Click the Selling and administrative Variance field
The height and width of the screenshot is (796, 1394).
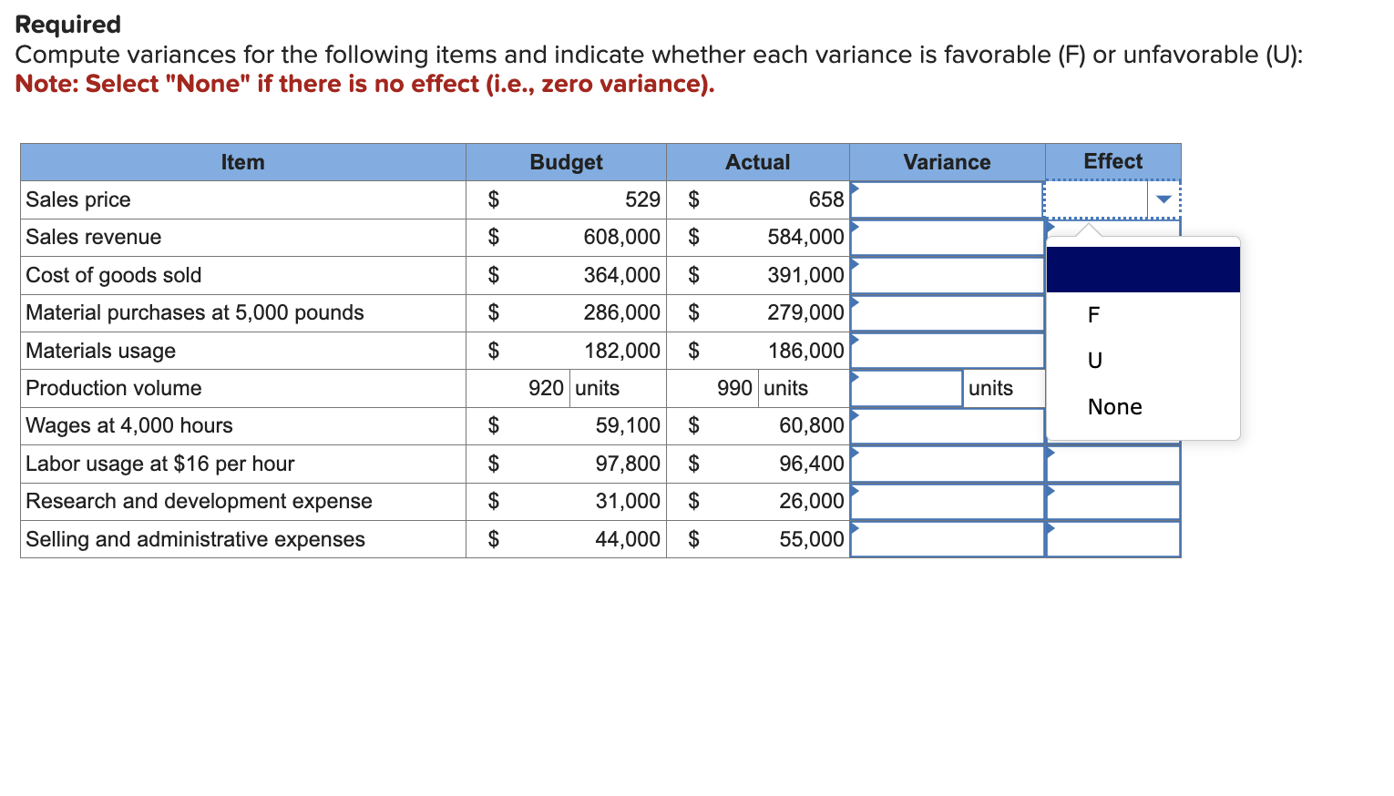tap(947, 539)
